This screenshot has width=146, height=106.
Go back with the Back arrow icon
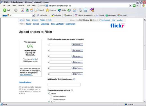(5, 10)
